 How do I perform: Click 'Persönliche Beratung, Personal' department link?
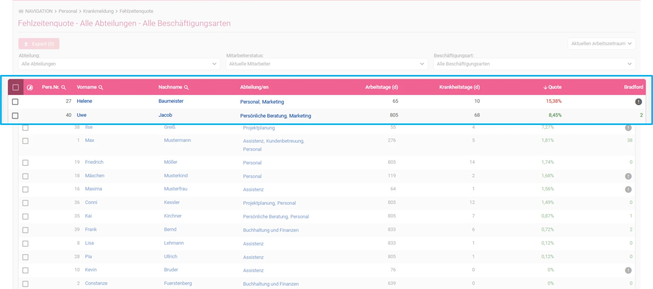pos(276,216)
